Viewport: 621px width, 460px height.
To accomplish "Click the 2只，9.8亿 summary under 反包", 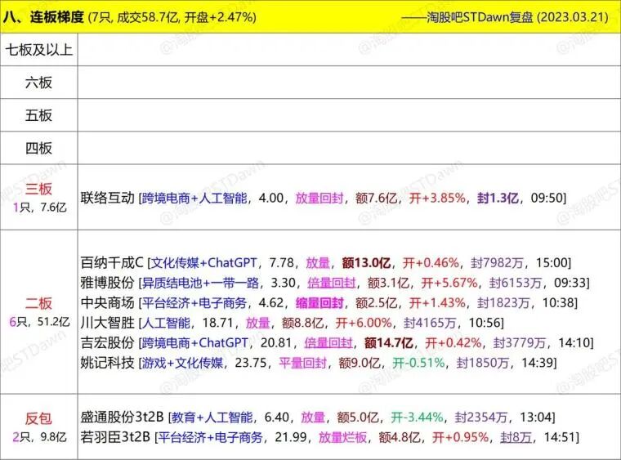I will point(39,436).
